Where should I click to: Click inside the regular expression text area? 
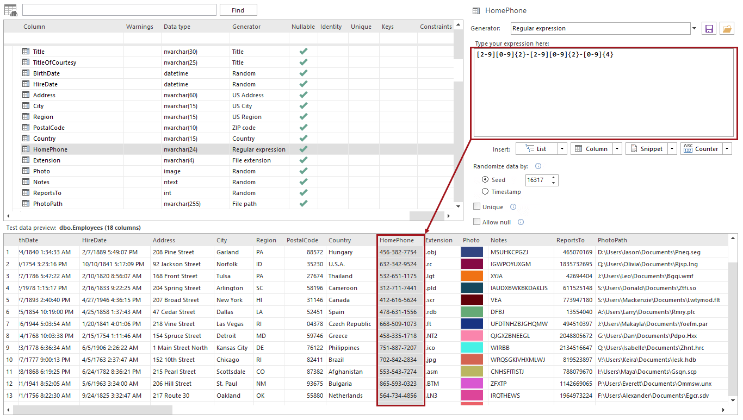coord(605,93)
